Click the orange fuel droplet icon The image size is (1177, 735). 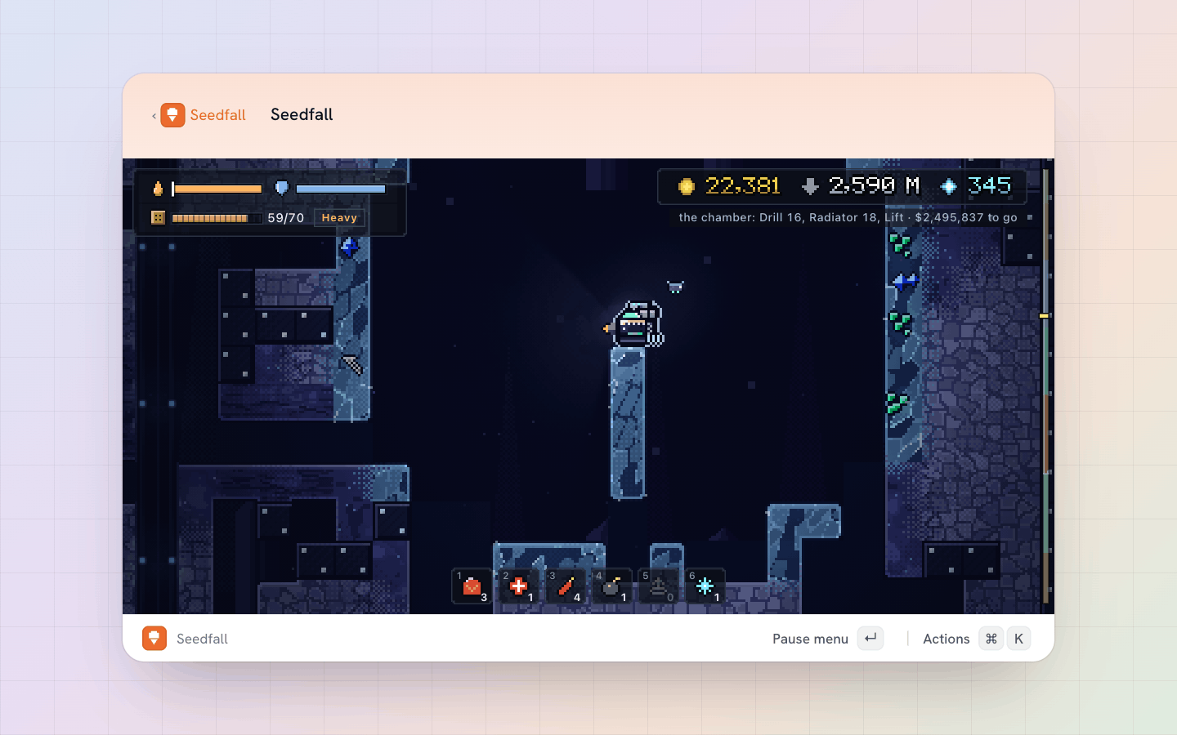[158, 189]
